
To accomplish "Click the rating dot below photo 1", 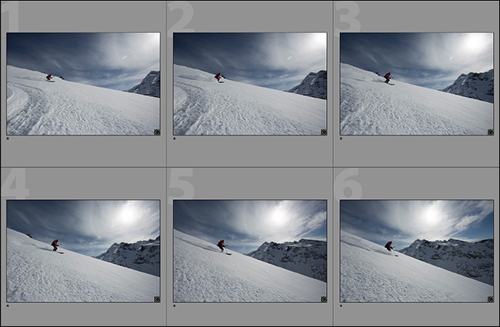I will coord(8,139).
